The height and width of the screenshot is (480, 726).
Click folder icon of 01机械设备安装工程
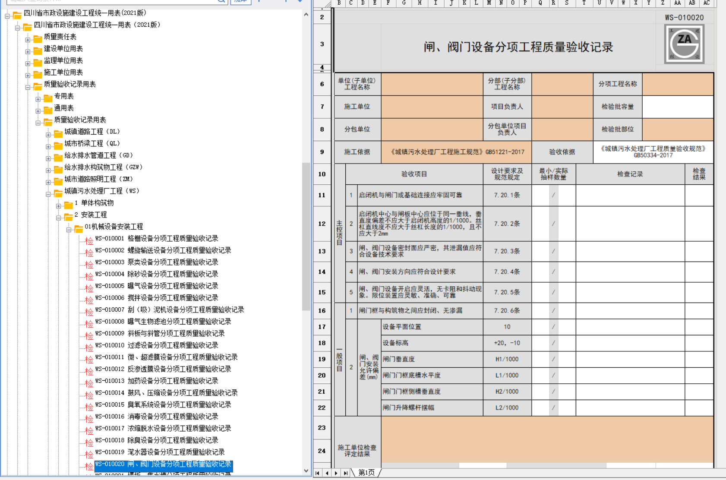[79, 228]
